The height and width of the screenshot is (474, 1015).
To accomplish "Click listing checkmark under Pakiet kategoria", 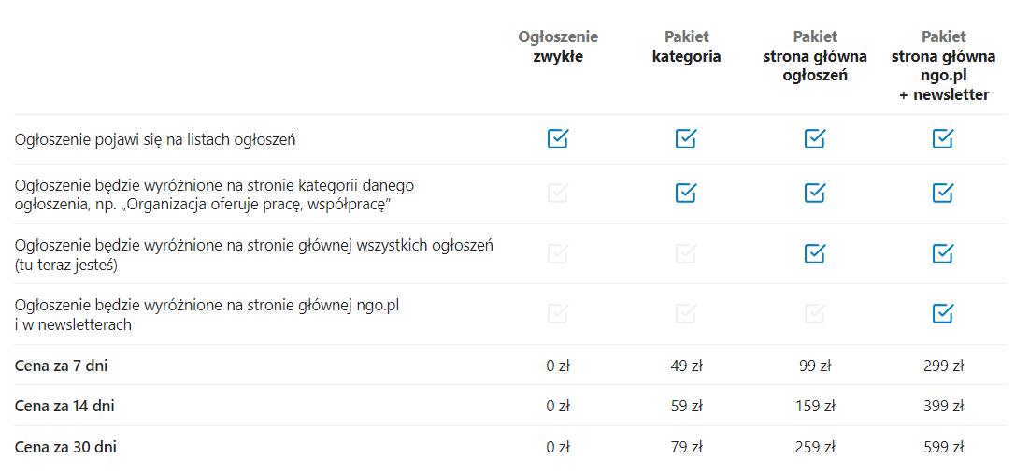I will pyautogui.click(x=686, y=138).
